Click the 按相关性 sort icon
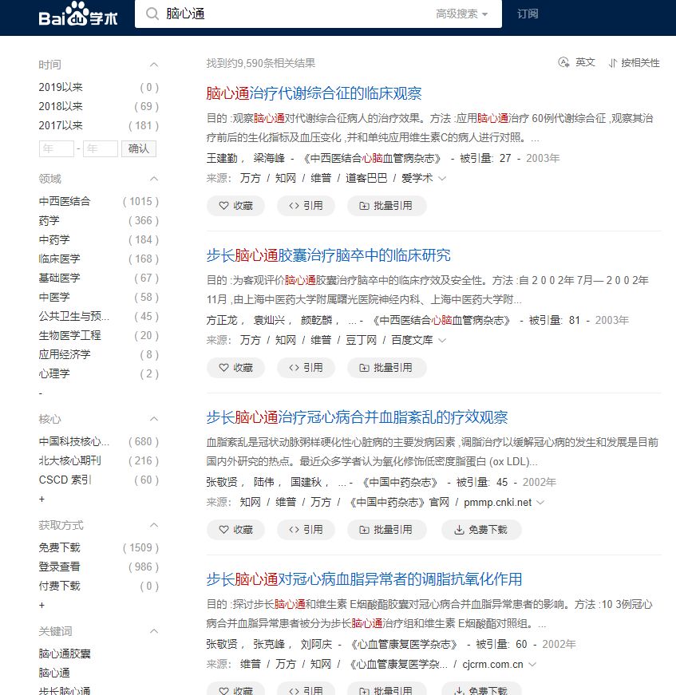 [x=613, y=63]
